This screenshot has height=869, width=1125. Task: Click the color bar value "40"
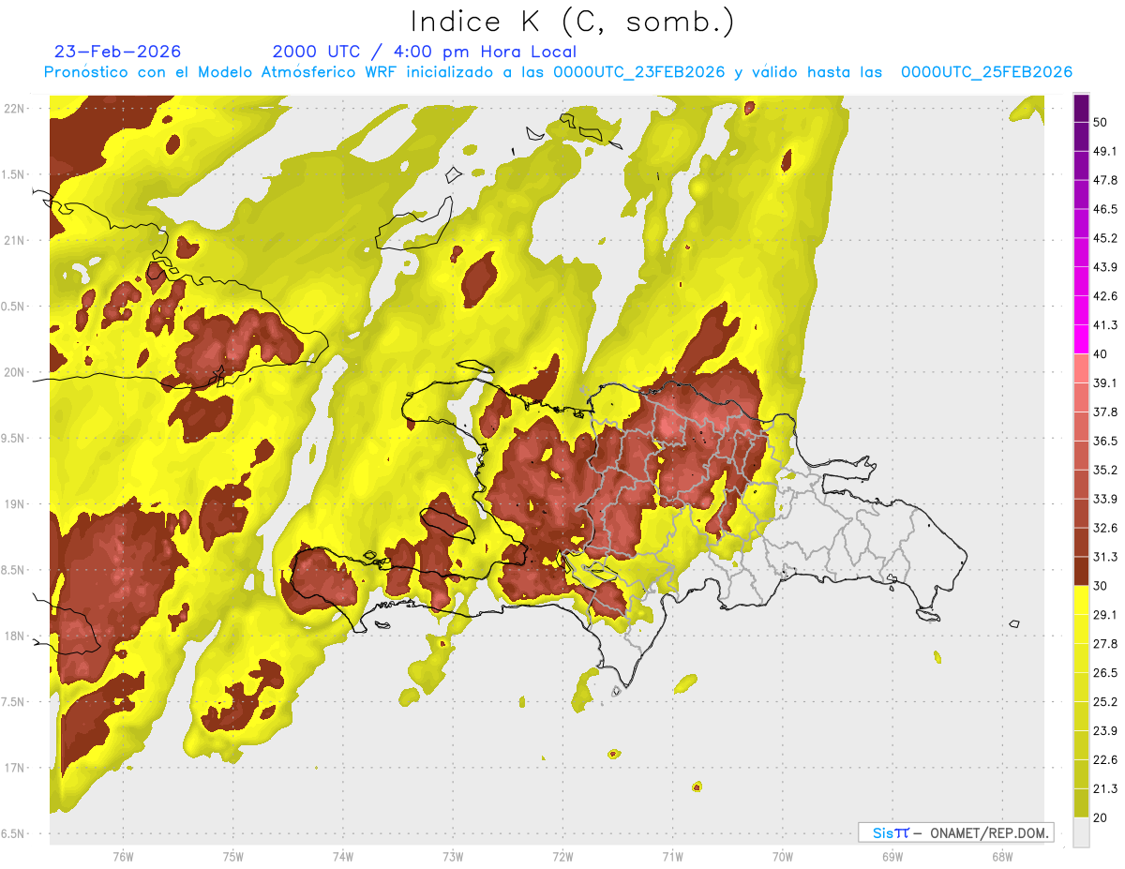(x=1102, y=353)
